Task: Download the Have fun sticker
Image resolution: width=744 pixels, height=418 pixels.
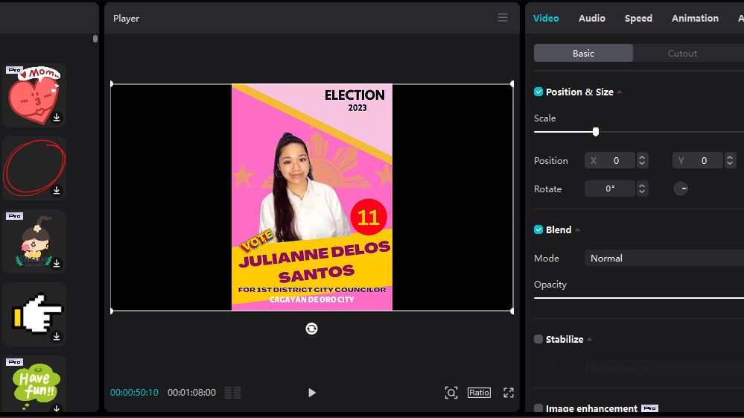Action: click(57, 408)
